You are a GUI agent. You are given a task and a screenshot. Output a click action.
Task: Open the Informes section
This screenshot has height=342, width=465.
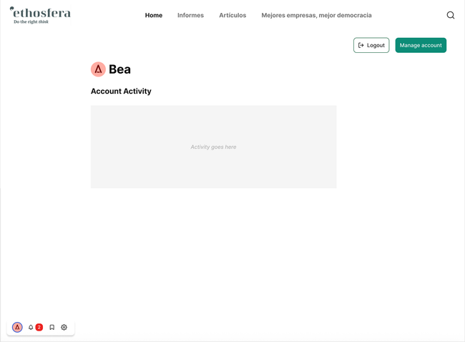(190, 15)
